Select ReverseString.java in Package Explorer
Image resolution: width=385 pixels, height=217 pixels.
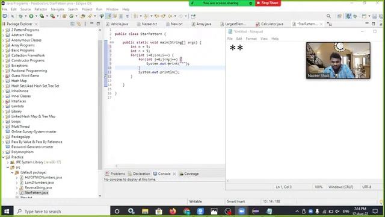(38, 187)
